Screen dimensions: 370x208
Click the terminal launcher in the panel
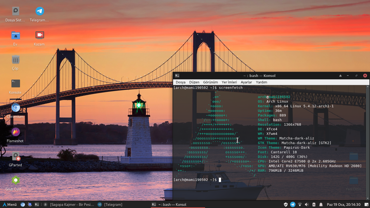(x=37, y=204)
